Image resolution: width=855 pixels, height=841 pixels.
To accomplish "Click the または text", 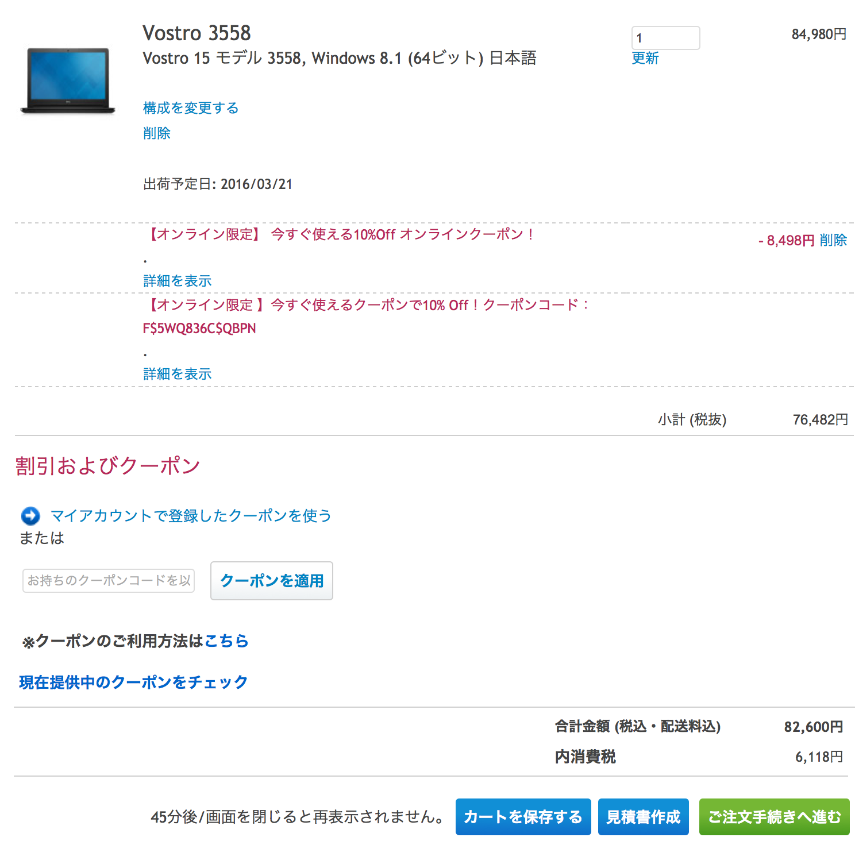I will (x=42, y=538).
